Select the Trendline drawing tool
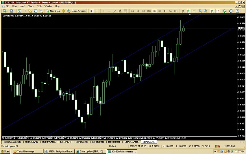This screenshot has height=154, width=246. 115,11
